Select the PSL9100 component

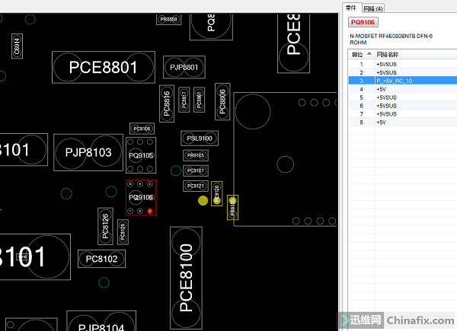pos(200,138)
